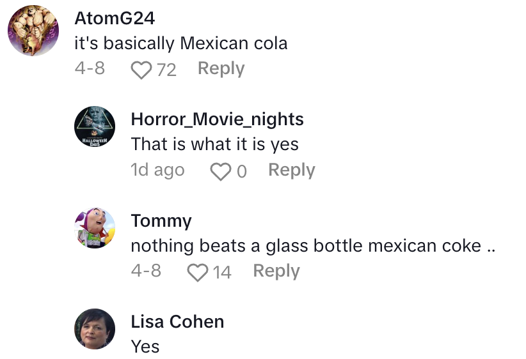Screen dimensions: 526x359
Task: Reply to AtomG24's comment
Action: tap(221, 68)
